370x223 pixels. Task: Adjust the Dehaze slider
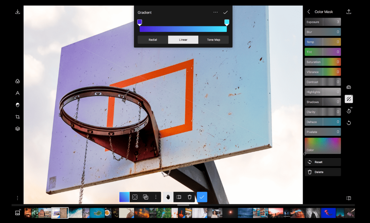click(x=323, y=122)
